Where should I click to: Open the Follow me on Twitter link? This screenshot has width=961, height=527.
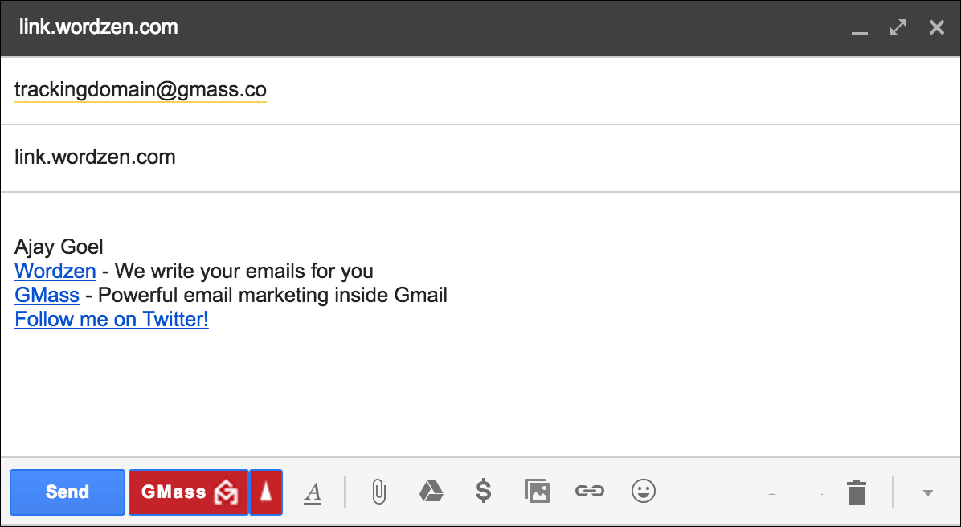(x=112, y=319)
